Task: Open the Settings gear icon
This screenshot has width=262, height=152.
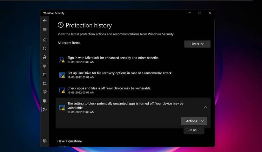Action: [x=45, y=141]
